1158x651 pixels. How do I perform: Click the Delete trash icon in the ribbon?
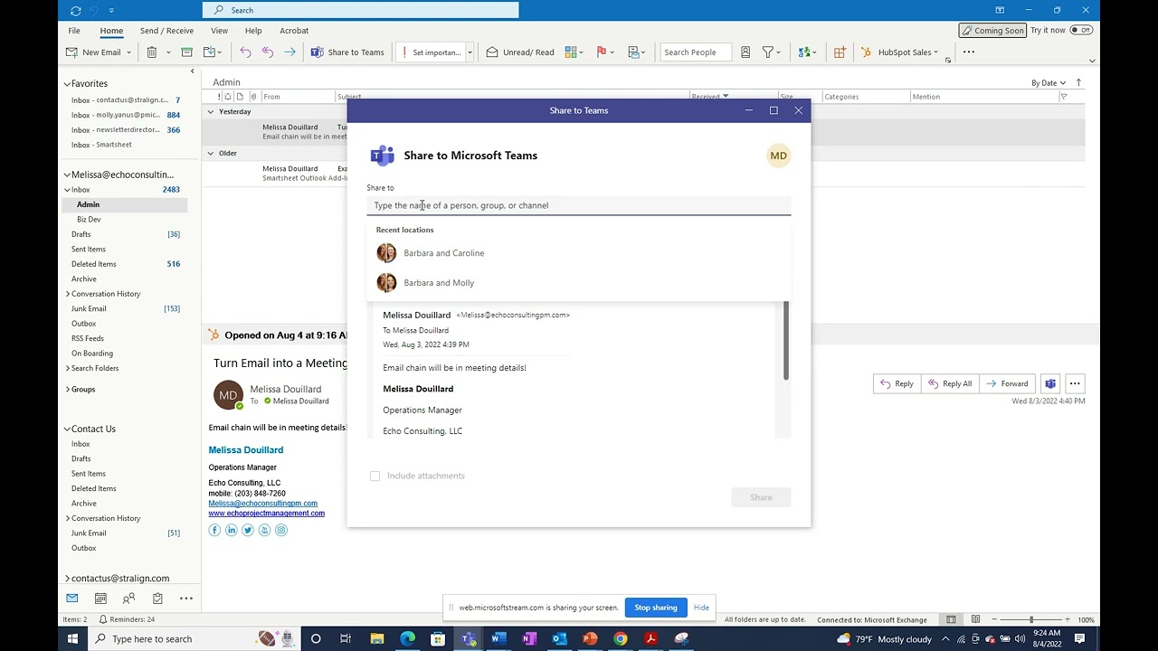(151, 52)
